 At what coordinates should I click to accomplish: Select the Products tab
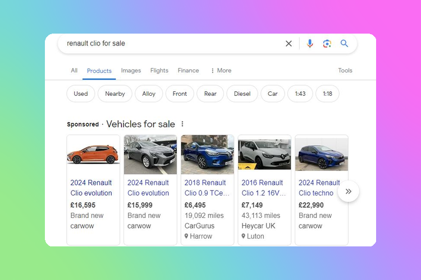pos(99,71)
